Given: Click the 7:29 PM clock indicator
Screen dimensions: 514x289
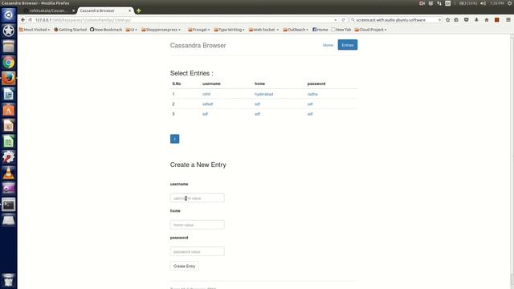Looking at the screenshot, I should pos(497,3).
